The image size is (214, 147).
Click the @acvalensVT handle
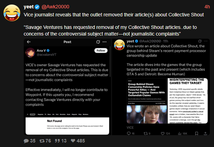point(46,55)
